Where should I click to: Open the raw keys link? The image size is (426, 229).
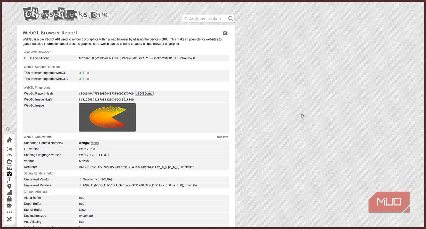223,137
